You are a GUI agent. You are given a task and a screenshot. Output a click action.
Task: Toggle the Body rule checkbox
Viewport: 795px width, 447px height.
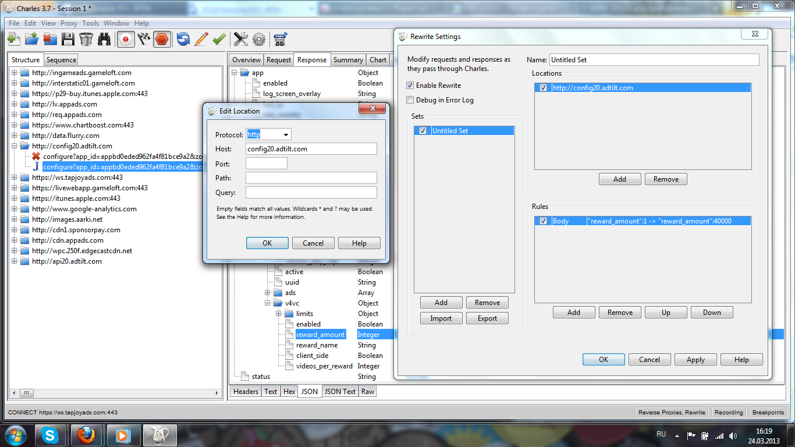pyautogui.click(x=544, y=221)
